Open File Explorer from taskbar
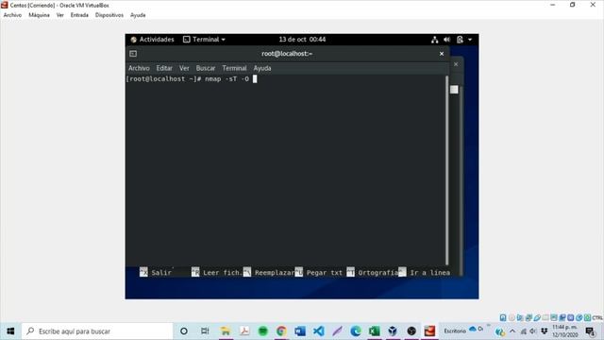This screenshot has height=340, width=604. [x=226, y=331]
